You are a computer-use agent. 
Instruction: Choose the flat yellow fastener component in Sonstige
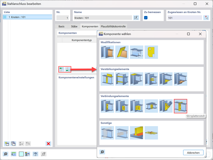[x=151, y=133]
